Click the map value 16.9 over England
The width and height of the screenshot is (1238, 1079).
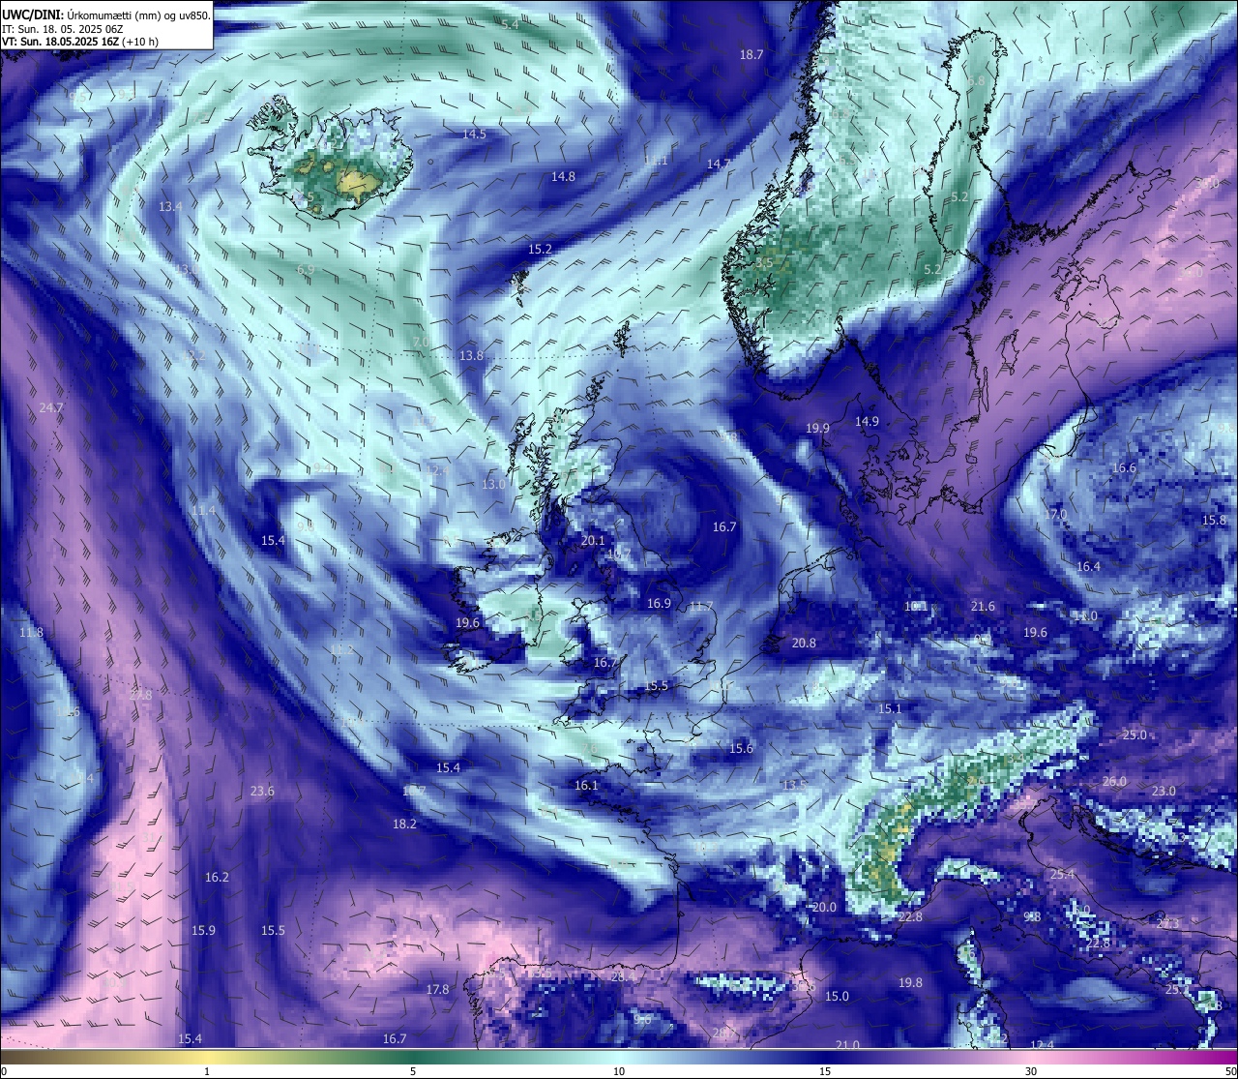[659, 604]
